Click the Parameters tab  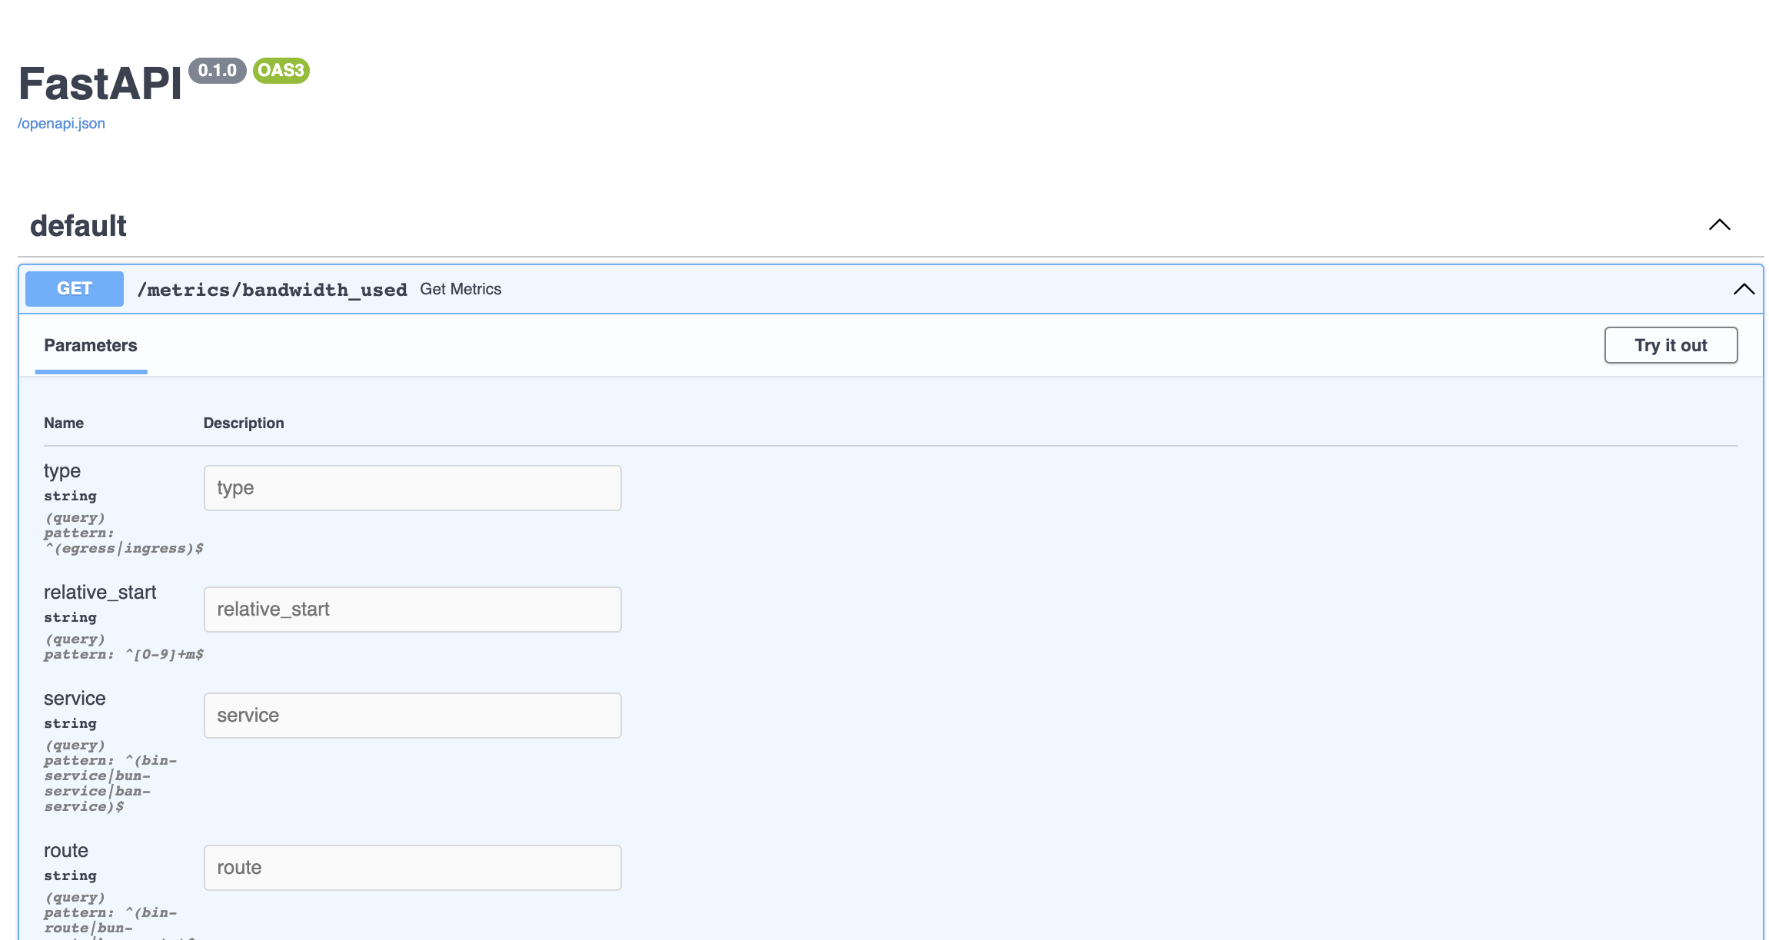(90, 344)
